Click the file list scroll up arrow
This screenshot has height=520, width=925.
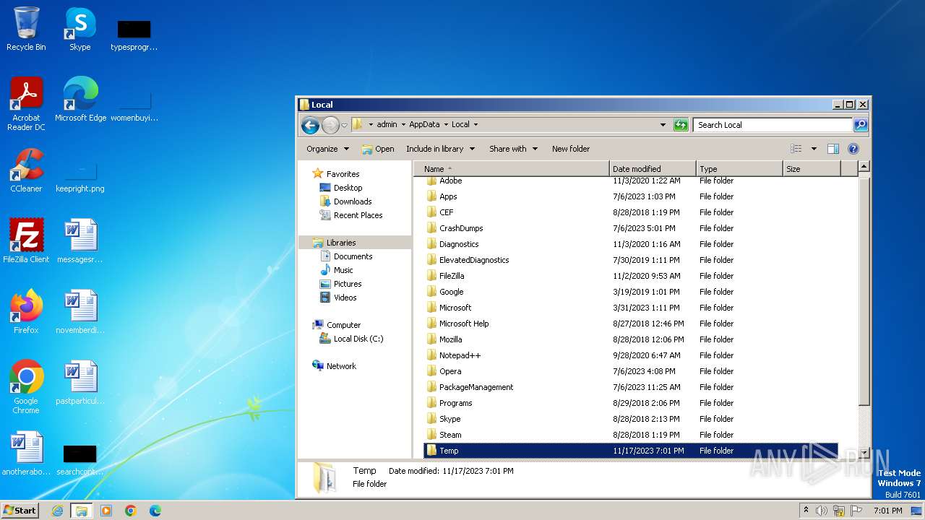click(864, 167)
